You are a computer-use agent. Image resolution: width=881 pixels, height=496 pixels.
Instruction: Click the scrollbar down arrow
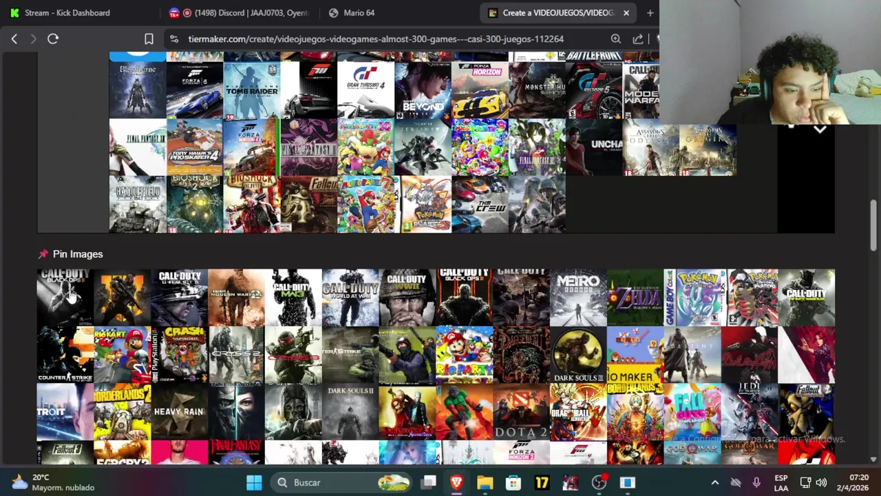(x=873, y=459)
